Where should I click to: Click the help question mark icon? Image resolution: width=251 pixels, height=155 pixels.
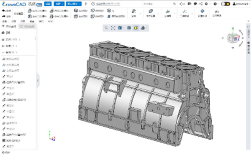pyautogui.click(x=215, y=4)
